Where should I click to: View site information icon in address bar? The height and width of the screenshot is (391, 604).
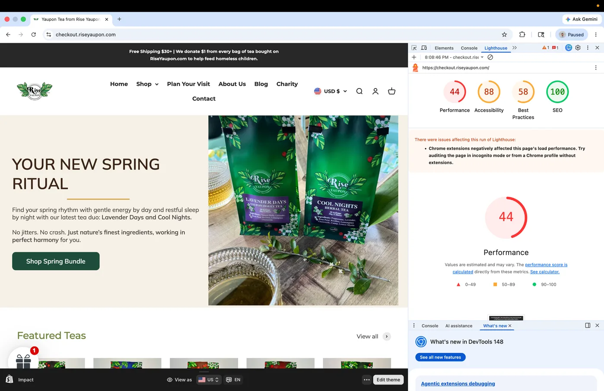pyautogui.click(x=49, y=35)
